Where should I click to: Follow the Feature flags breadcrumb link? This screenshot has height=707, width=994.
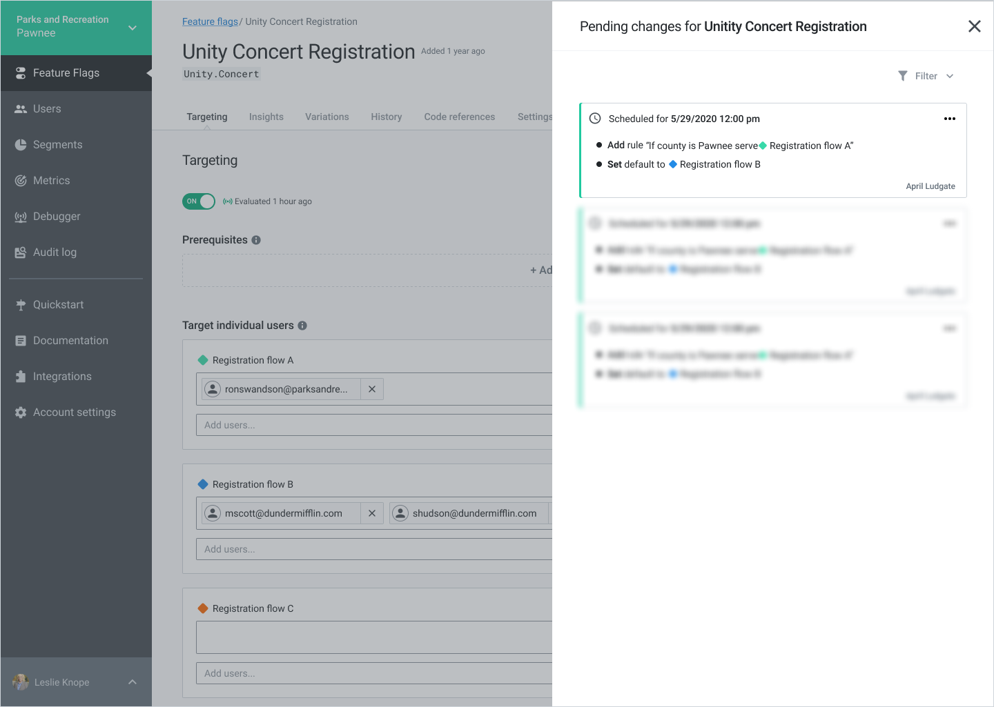(210, 22)
